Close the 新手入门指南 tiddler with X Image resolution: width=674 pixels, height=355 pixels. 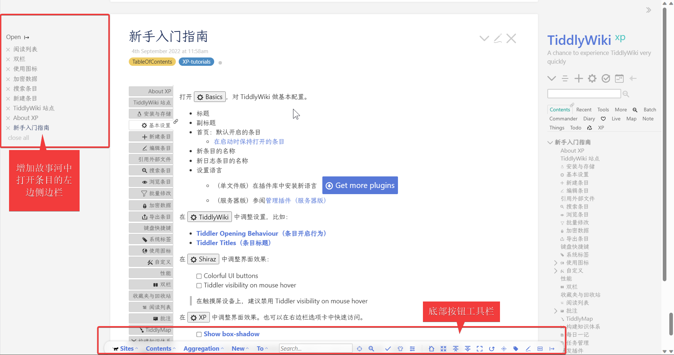pyautogui.click(x=511, y=38)
